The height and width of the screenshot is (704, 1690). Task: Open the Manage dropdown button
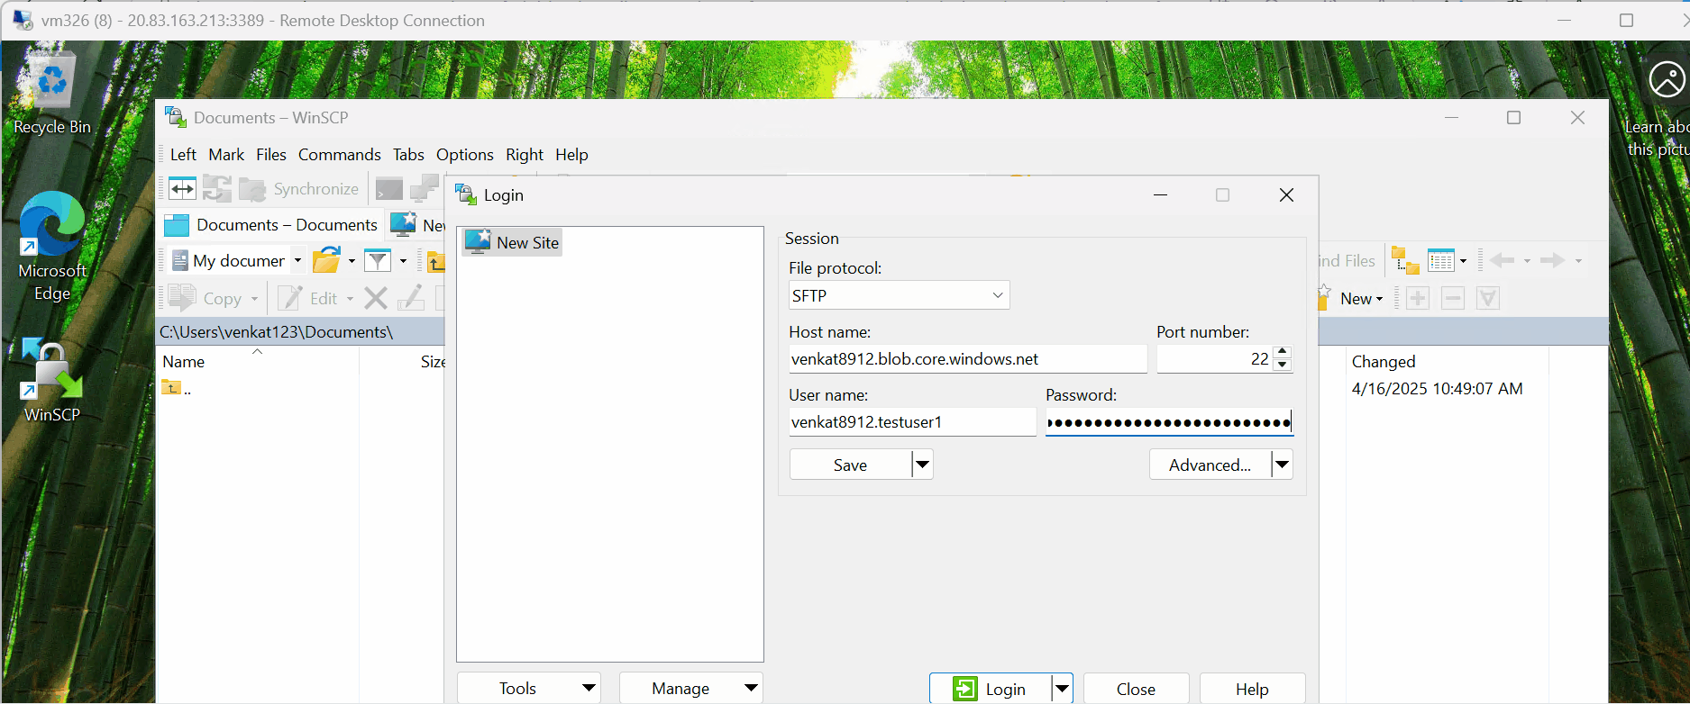[690, 689]
